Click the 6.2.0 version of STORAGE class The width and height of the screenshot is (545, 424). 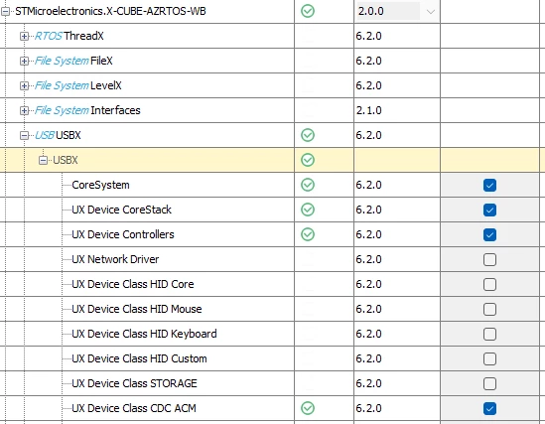coord(368,383)
